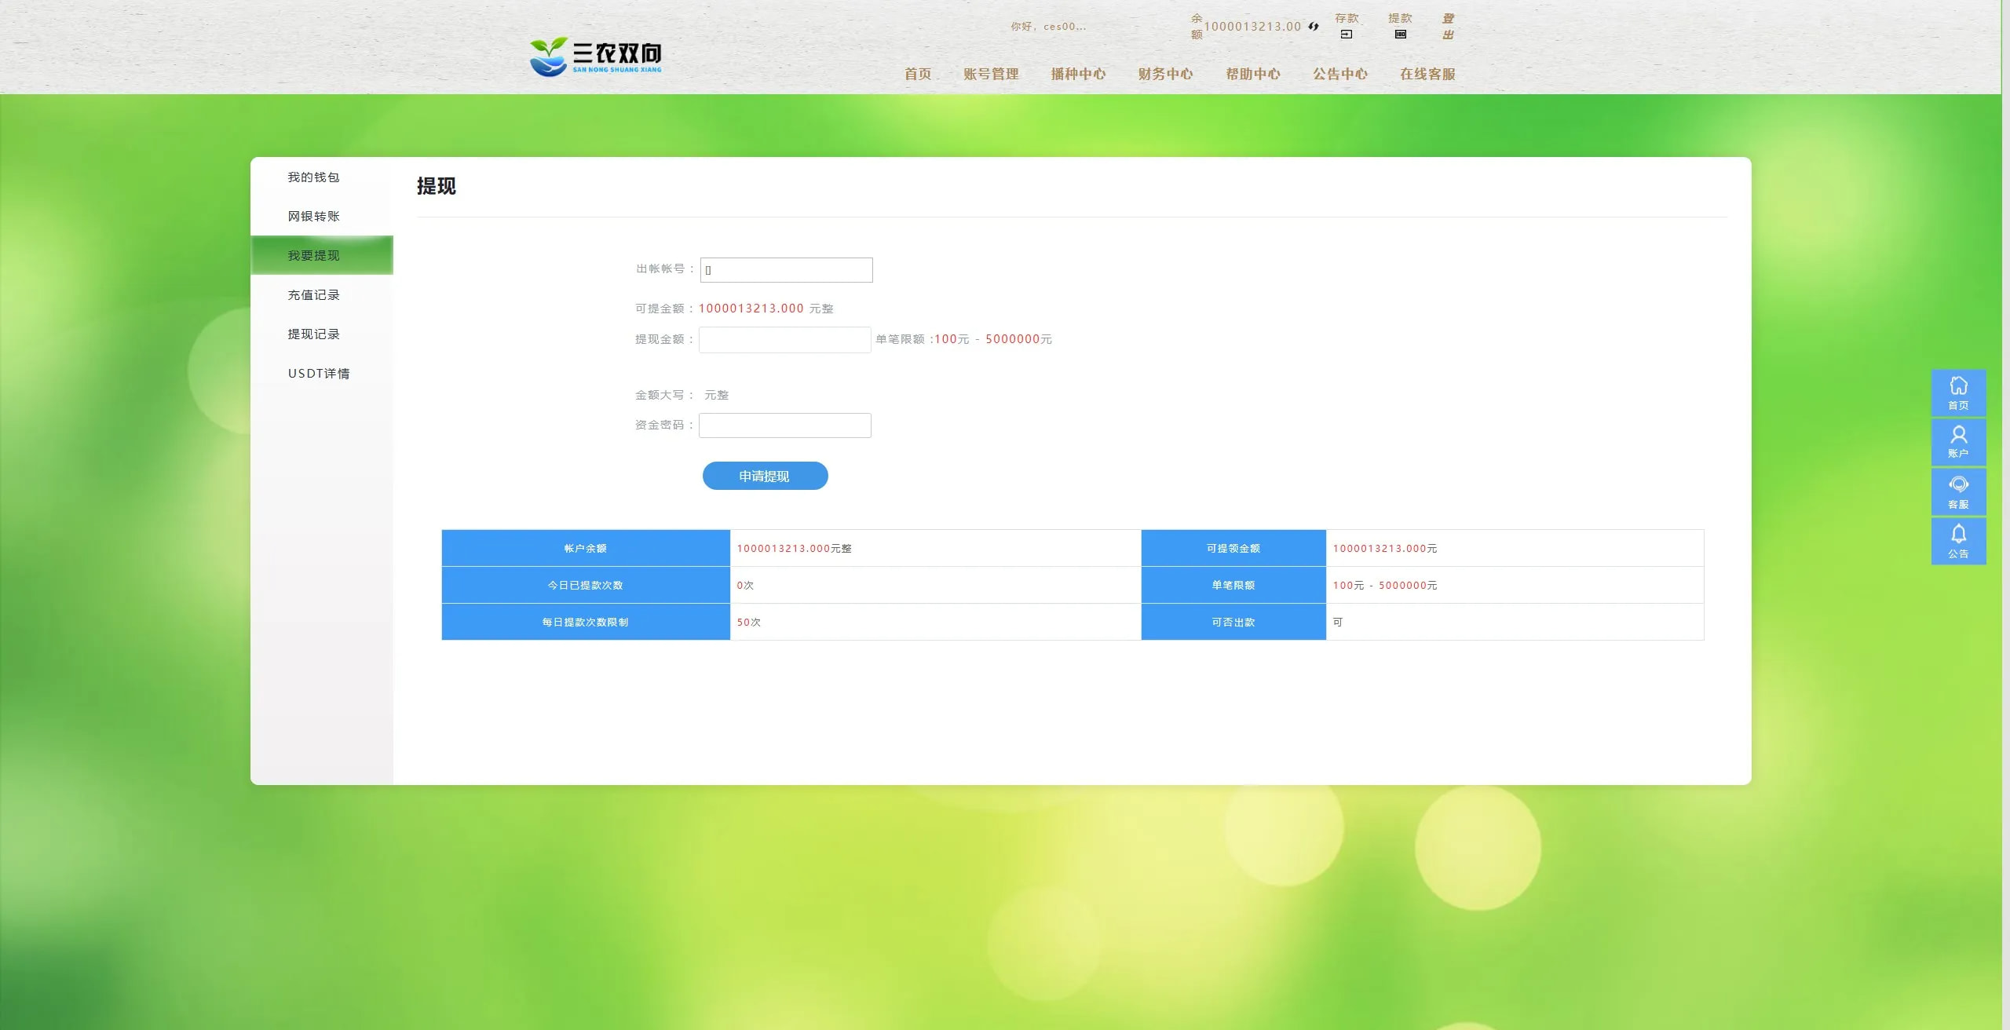Open the 播种中心 menu
Image resolution: width=2010 pixels, height=1030 pixels.
pos(1078,74)
